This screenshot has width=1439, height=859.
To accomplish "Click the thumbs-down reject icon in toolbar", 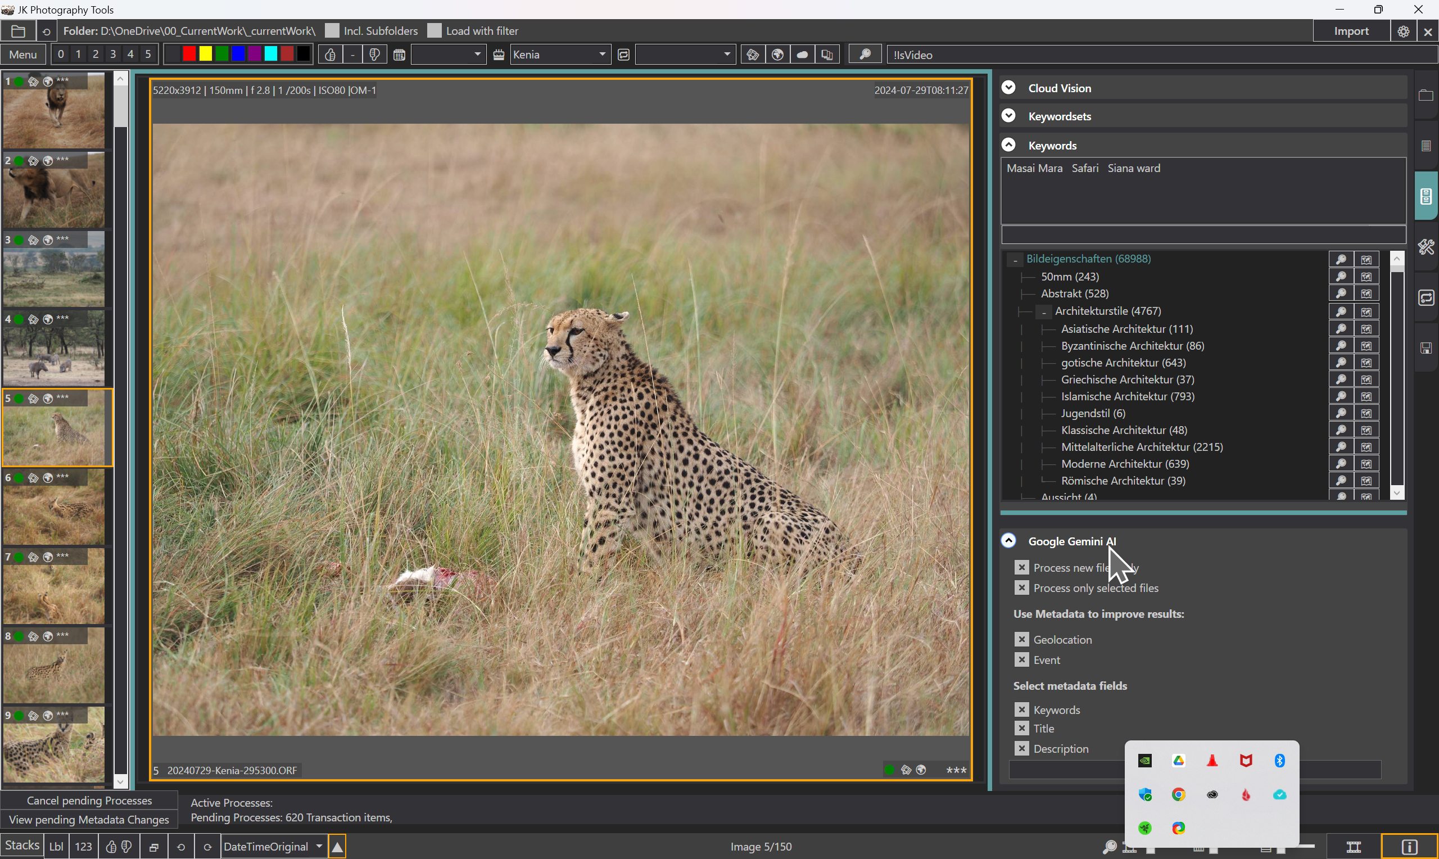I will coord(374,55).
